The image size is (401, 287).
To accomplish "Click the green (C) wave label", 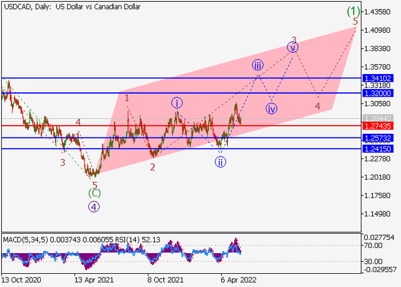I will (x=95, y=193).
